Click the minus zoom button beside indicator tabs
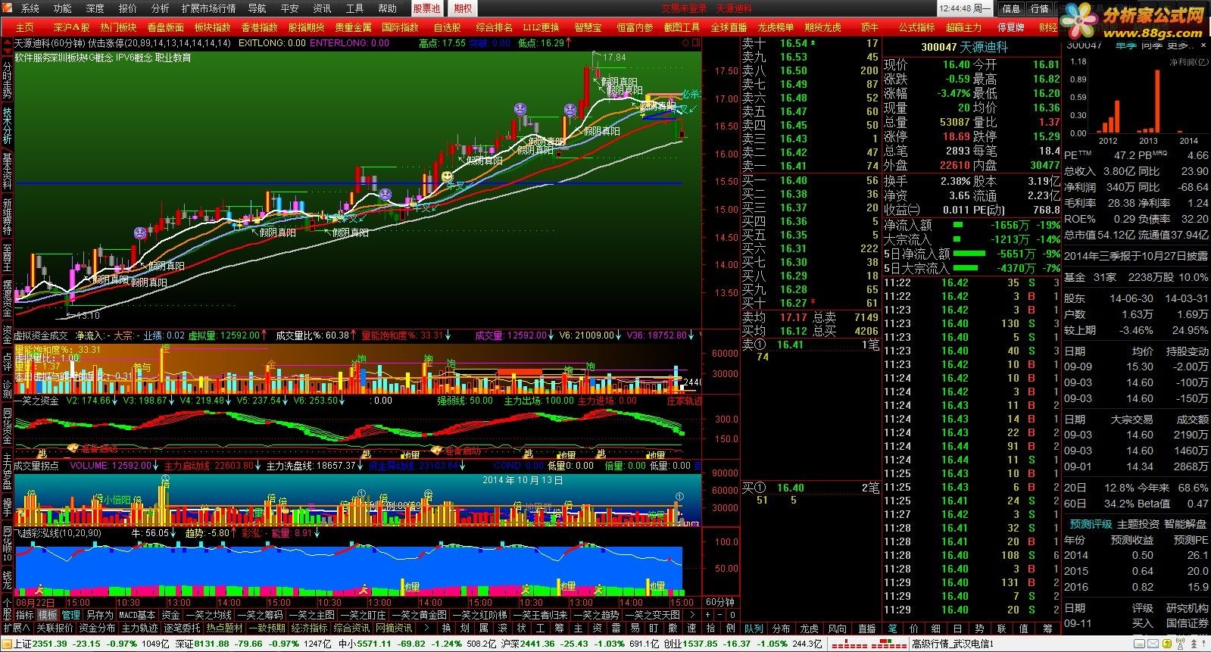The height and width of the screenshot is (652, 1211). (x=720, y=615)
